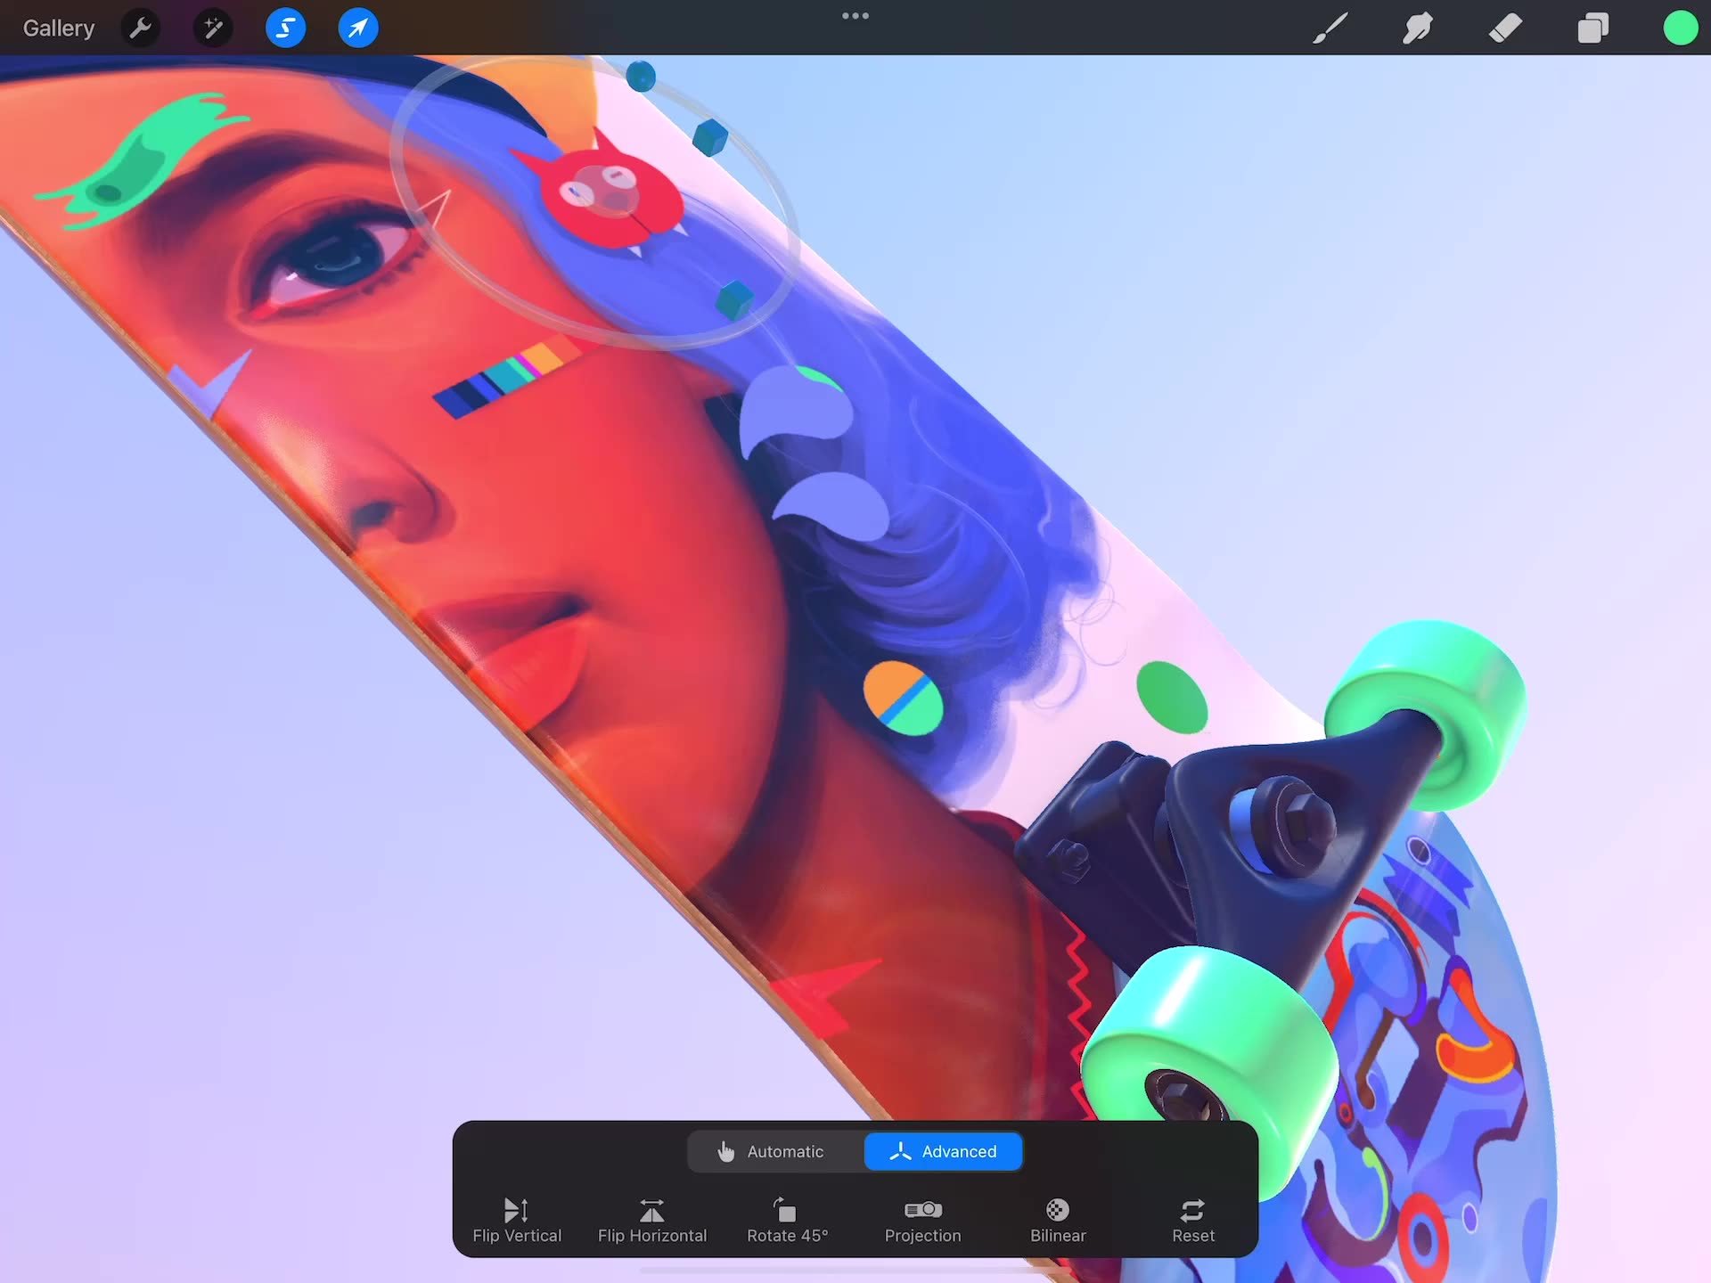This screenshot has width=1711, height=1283.
Task: Rotate the selection 45 degrees
Action: coord(788,1221)
